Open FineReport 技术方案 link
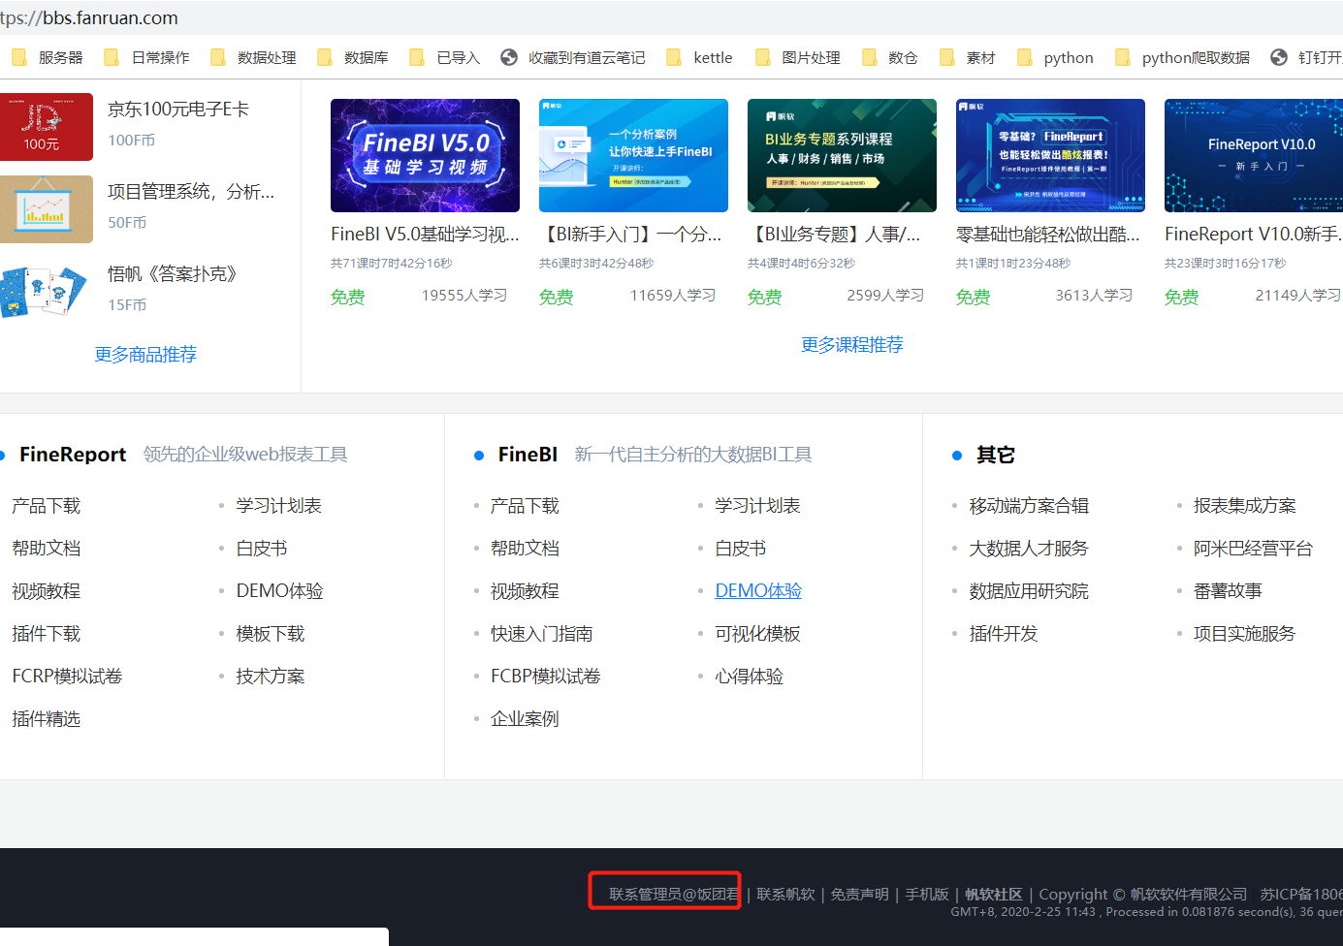Screen dimensions: 1343x946 click(271, 677)
